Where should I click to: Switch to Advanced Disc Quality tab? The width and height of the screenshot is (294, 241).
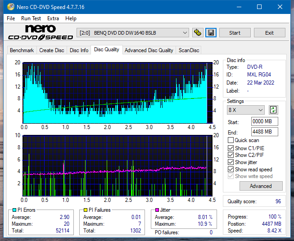(x=149, y=50)
